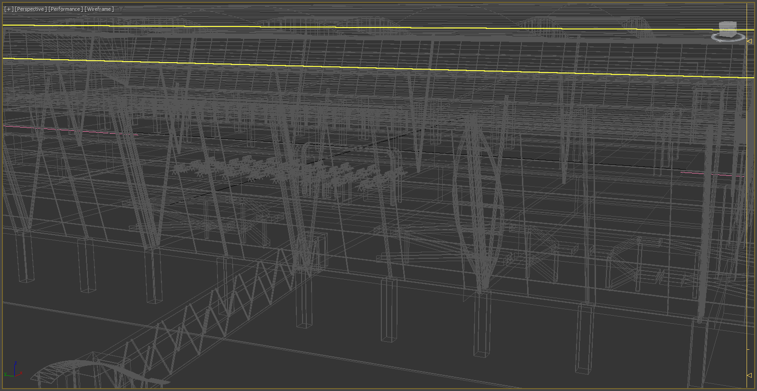Click the ViewCube compass ring

[x=728, y=38]
